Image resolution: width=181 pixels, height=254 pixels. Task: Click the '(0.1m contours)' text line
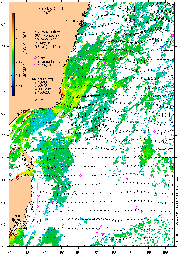point(47,35)
